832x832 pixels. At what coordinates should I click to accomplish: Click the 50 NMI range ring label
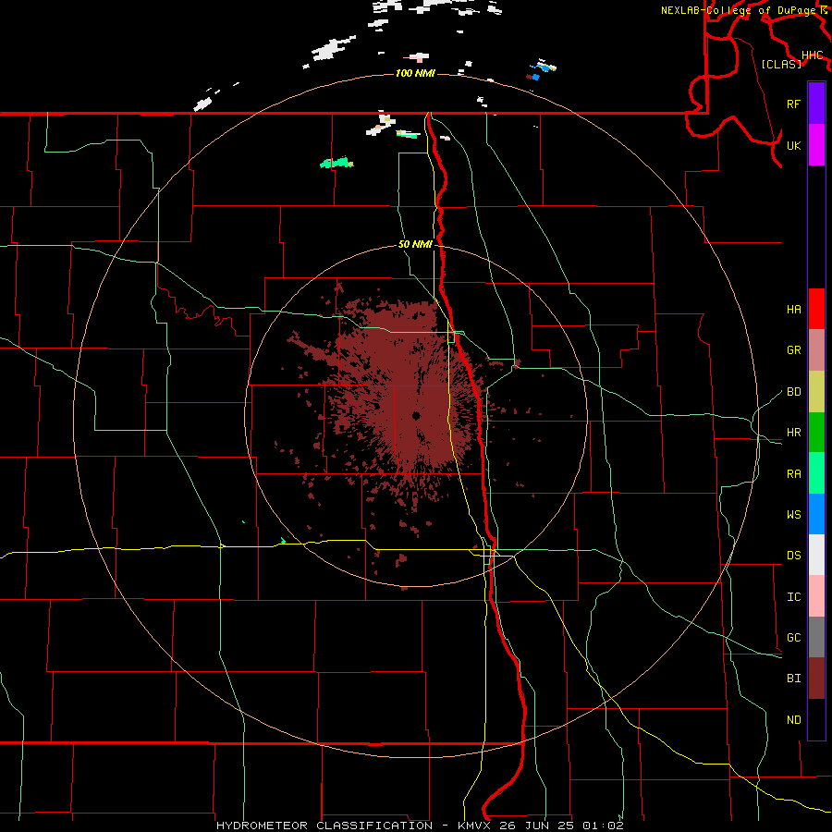click(x=415, y=244)
